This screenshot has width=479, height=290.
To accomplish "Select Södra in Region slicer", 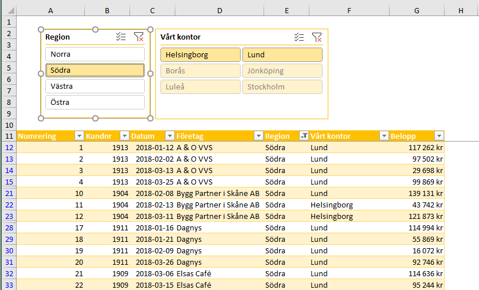I will (x=95, y=70).
